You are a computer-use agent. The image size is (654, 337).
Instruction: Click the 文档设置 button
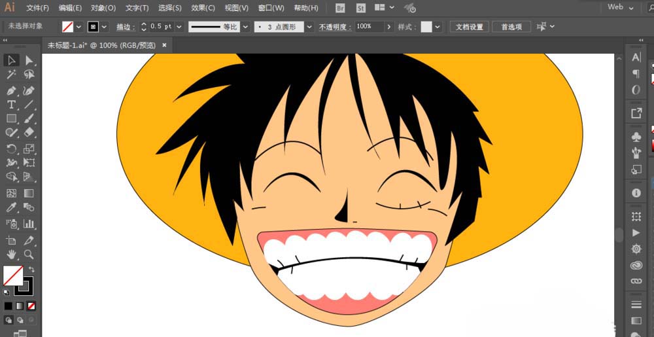point(469,27)
